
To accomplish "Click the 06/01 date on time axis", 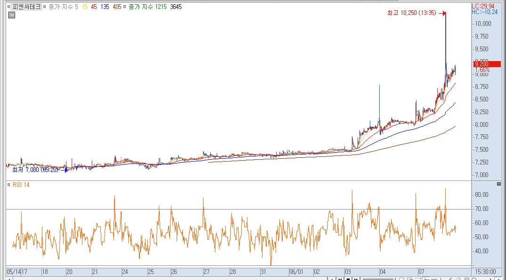I will 296,272.
